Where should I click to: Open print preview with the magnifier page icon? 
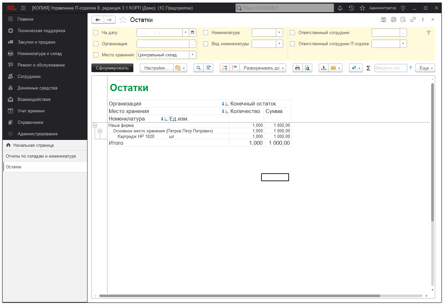307,68
